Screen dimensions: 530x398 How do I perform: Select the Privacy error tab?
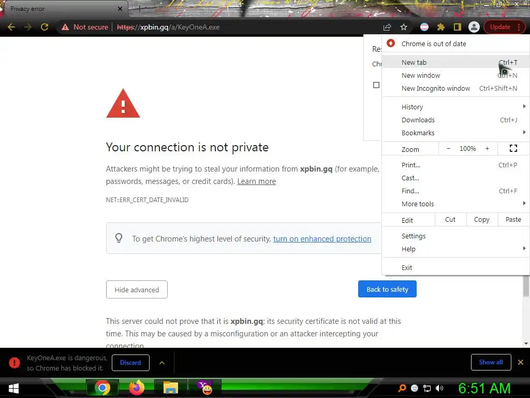click(64, 9)
